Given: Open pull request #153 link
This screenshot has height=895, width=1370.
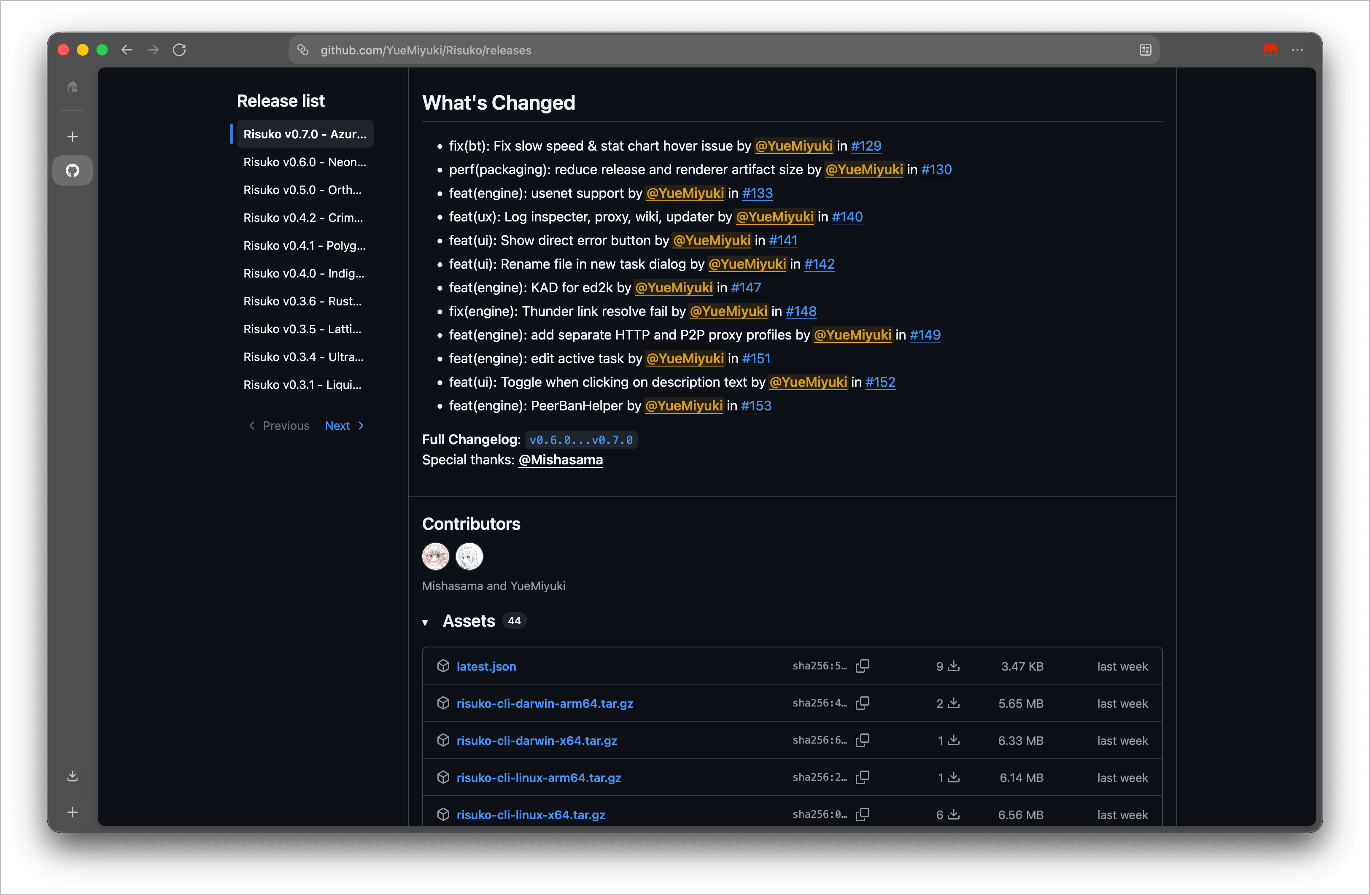Looking at the screenshot, I should (x=756, y=406).
